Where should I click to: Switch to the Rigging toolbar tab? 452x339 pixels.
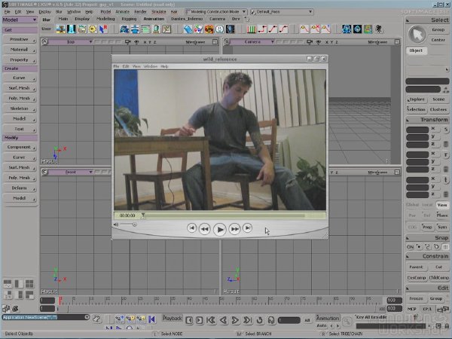click(129, 19)
